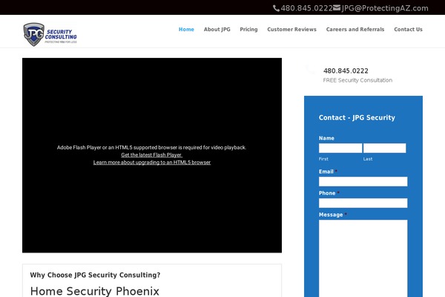Click into the Phone input field
The height and width of the screenshot is (297, 445).
363,203
